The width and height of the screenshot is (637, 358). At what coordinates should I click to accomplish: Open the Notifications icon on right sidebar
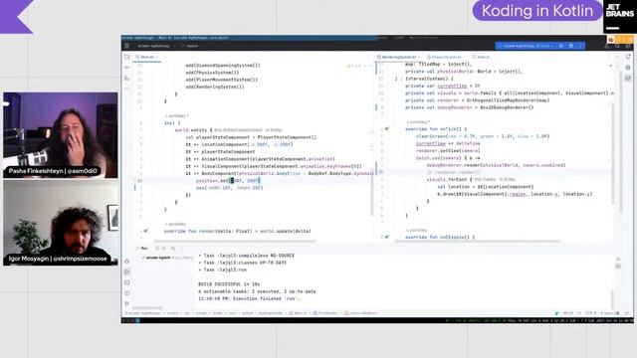[x=628, y=57]
